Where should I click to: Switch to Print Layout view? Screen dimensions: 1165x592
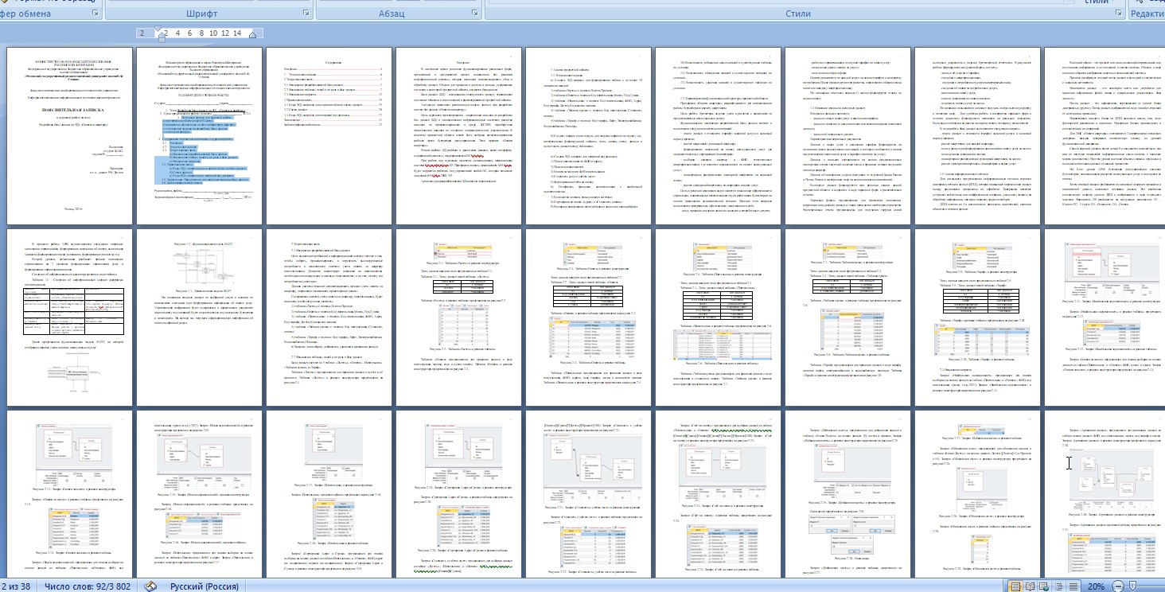[x=1015, y=586]
